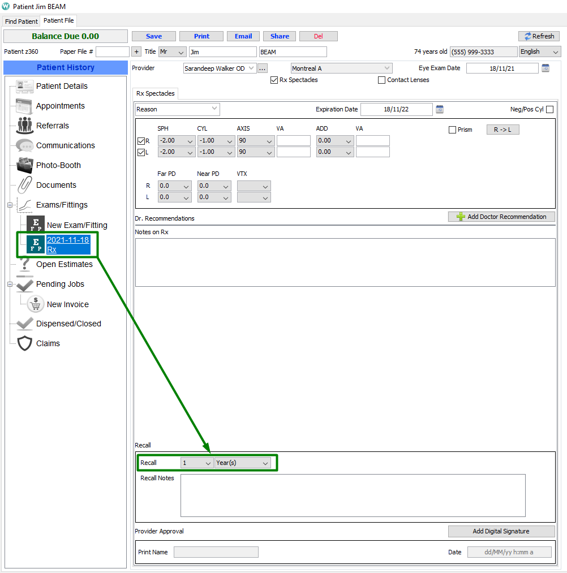Open right eye ADD dropdown
The width and height of the screenshot is (567, 573).
[334, 141]
